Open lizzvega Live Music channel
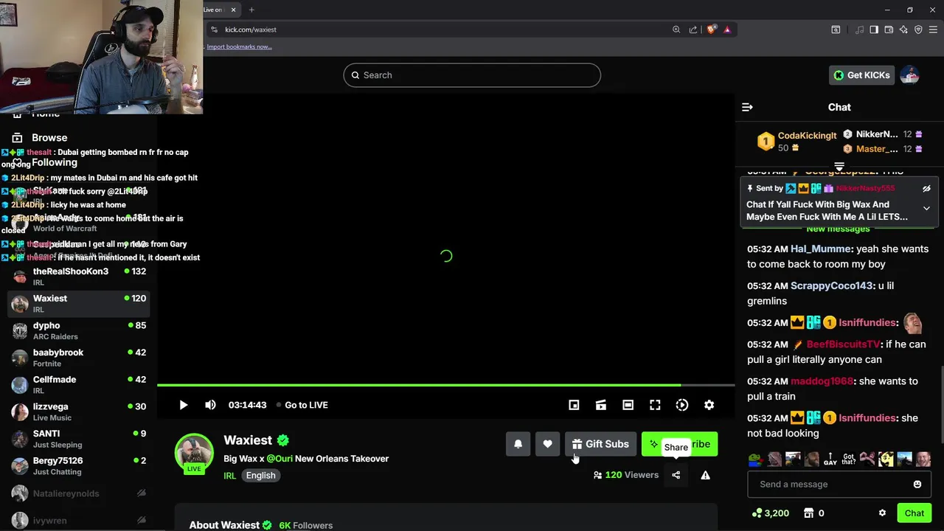 [x=78, y=412]
